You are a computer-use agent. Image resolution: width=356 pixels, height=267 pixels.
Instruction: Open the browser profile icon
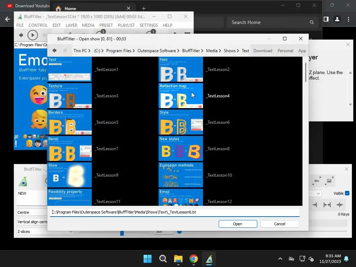pos(337,19)
